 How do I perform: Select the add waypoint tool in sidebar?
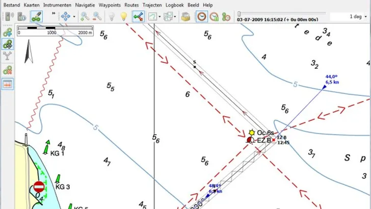[8, 32]
